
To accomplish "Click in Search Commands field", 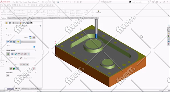I will (139, 2).
